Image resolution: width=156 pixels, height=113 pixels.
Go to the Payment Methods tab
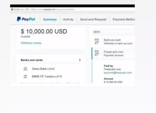point(124,19)
